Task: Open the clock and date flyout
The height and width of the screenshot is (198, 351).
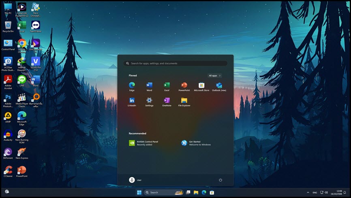Action: tap(336, 192)
